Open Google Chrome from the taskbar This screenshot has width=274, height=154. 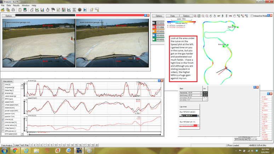(x=15, y=150)
